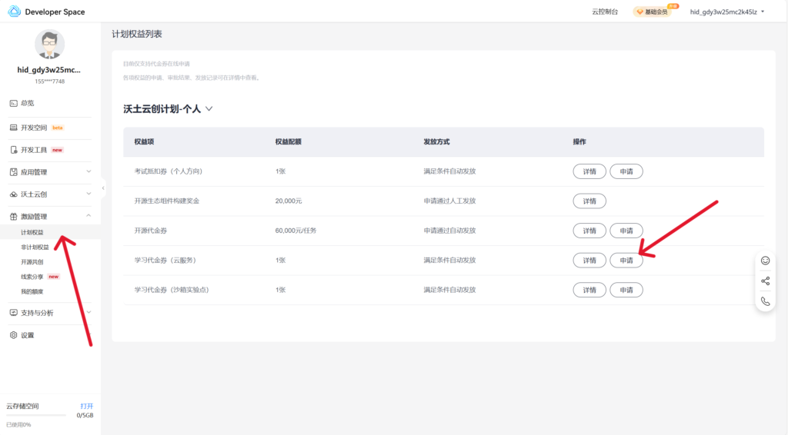This screenshot has height=435, width=788.
Task: Click the 申请通过人工发放 cell
Action: 449,201
